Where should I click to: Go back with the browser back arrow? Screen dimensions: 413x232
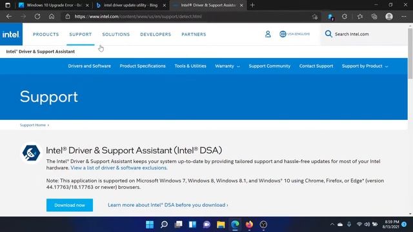[9, 16]
